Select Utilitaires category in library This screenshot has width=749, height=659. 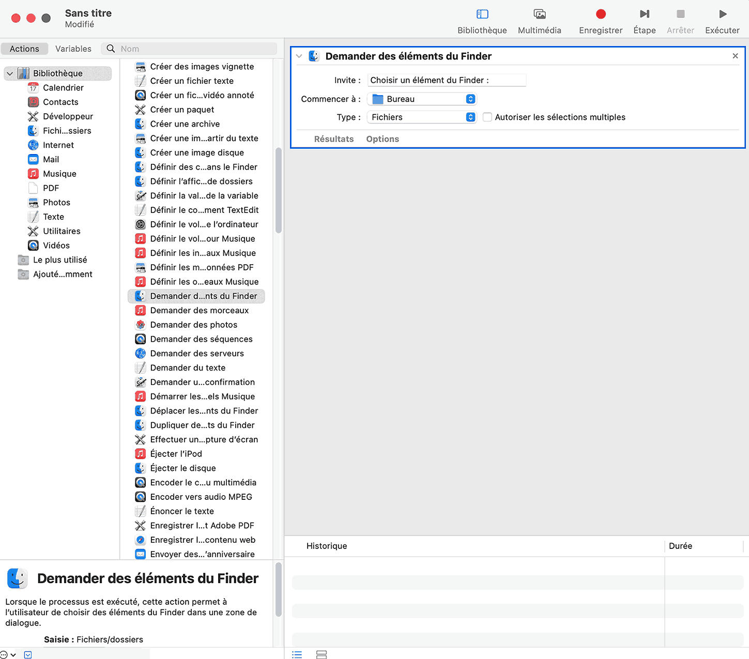[62, 231]
